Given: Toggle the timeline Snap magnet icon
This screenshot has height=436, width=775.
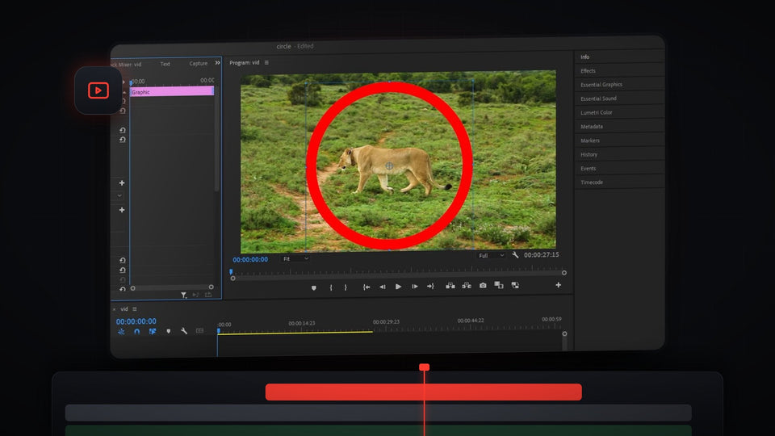Looking at the screenshot, I should point(137,332).
